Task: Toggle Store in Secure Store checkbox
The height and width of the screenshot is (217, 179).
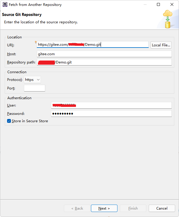Action: 9,121
